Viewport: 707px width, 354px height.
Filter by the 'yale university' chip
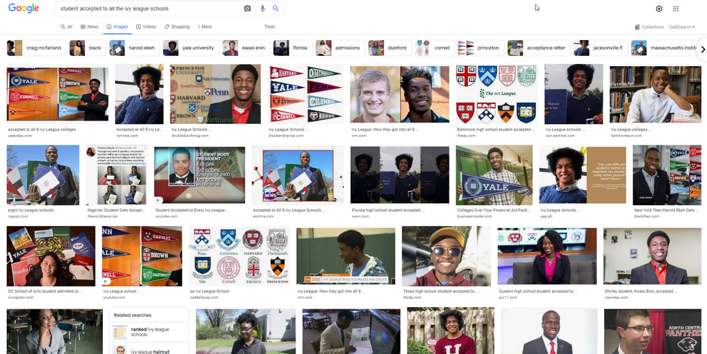[191, 48]
